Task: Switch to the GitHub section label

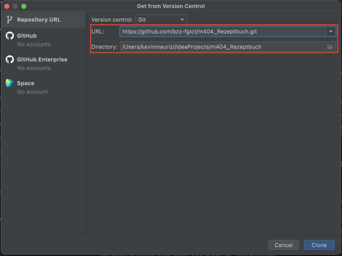Action: [x=27, y=36]
